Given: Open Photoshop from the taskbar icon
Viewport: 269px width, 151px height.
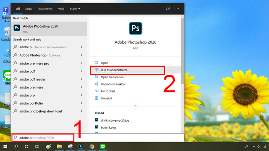Looking at the screenshot, I should point(81,146).
